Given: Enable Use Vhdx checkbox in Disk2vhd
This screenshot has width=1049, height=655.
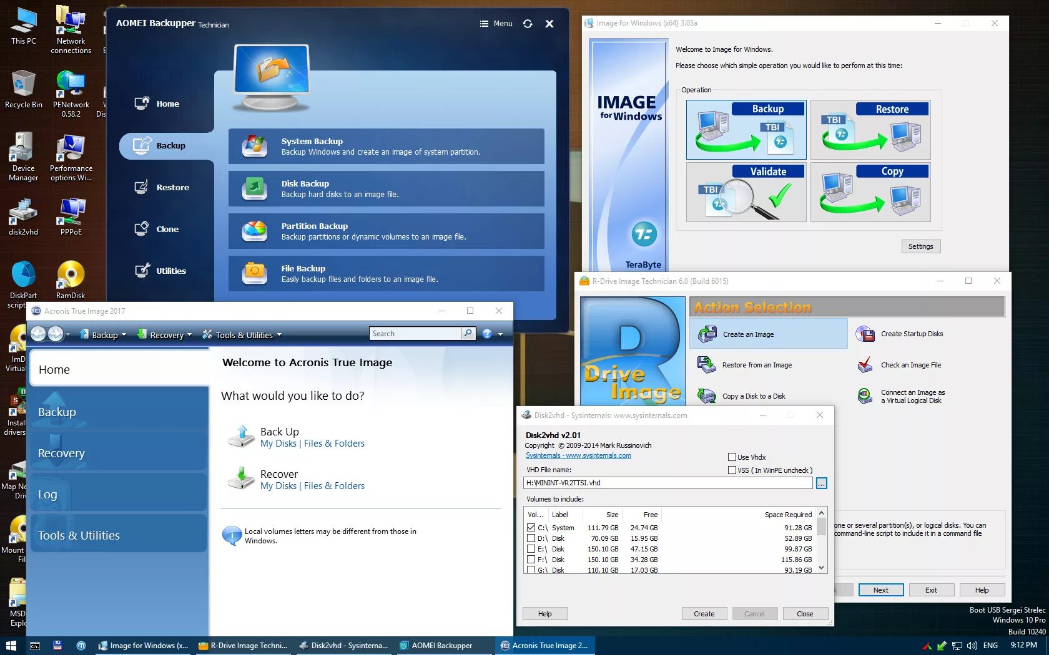Looking at the screenshot, I should coord(732,457).
